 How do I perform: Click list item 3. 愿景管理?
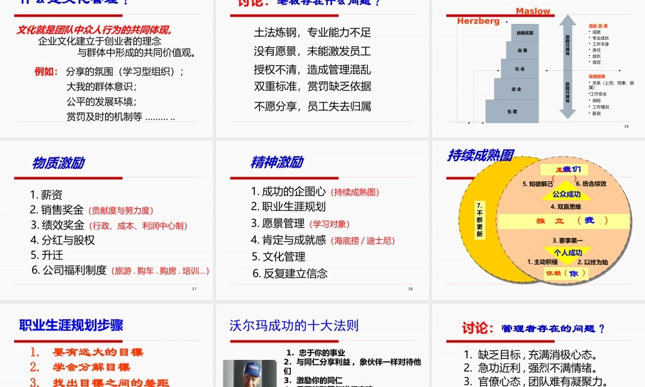[x=278, y=223]
